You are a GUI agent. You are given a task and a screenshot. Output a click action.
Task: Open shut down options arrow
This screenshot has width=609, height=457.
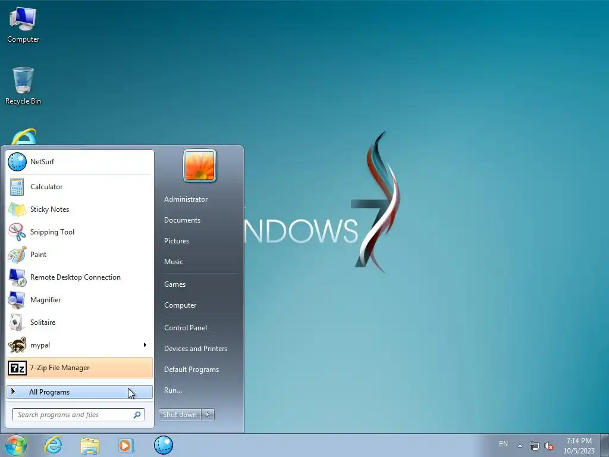(208, 415)
